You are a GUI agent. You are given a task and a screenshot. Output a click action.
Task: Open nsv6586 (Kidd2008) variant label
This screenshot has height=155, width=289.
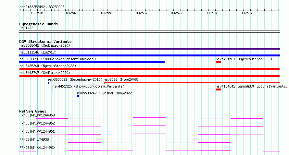pos(121,79)
